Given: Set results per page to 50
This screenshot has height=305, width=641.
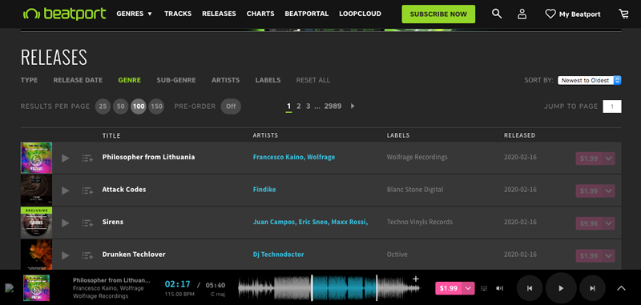Looking at the screenshot, I should (121, 106).
